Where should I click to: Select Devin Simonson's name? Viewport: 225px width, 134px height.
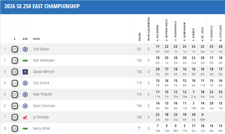pos(44,106)
